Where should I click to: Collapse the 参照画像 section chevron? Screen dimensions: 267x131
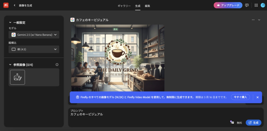(10, 65)
